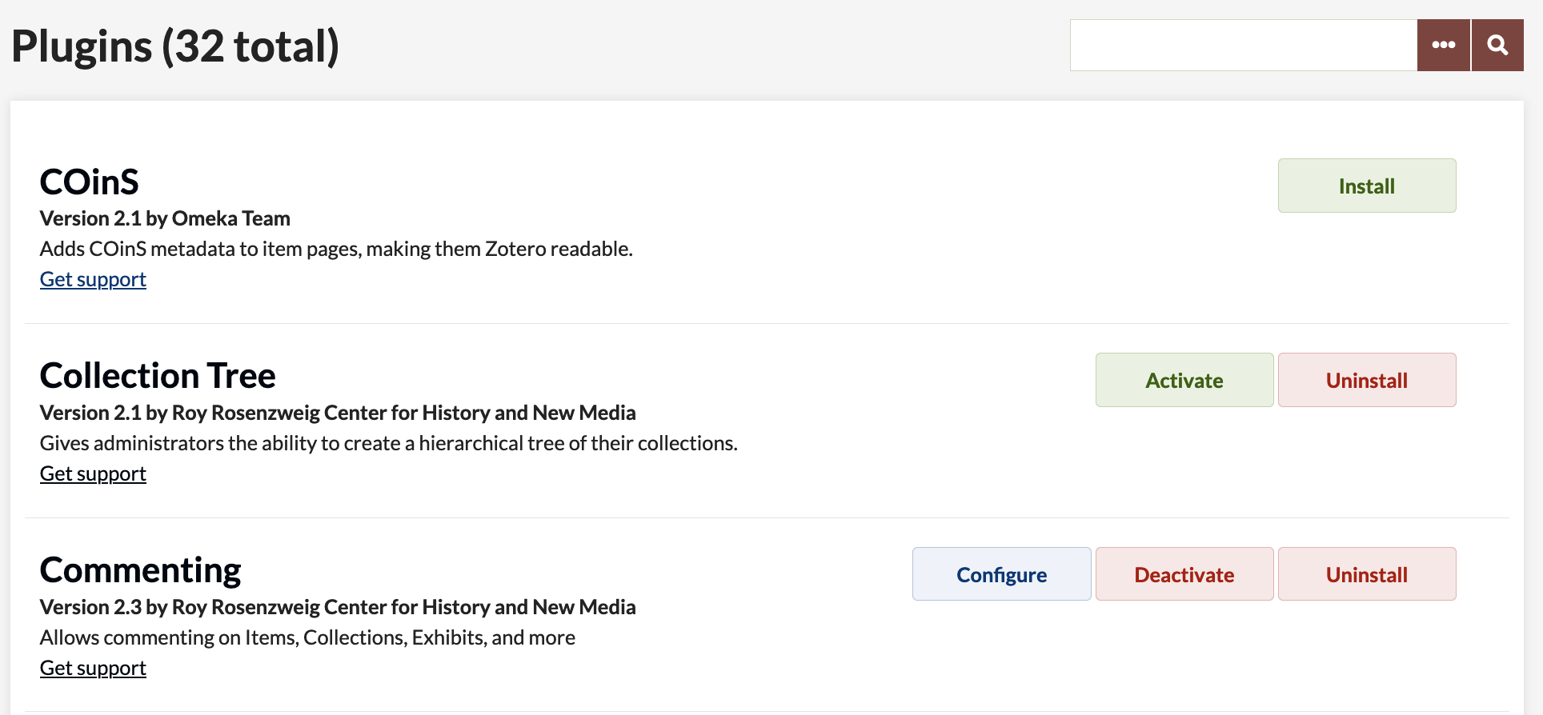Viewport: 1543px width, 715px height.
Task: Click the Commenting description about Items, Collections
Action: [307, 637]
